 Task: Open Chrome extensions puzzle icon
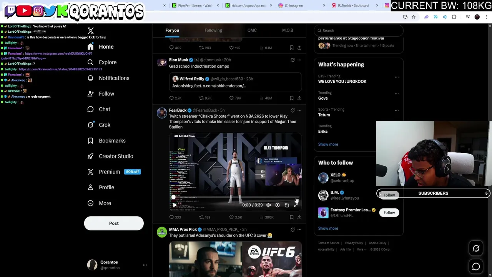(x=454, y=17)
